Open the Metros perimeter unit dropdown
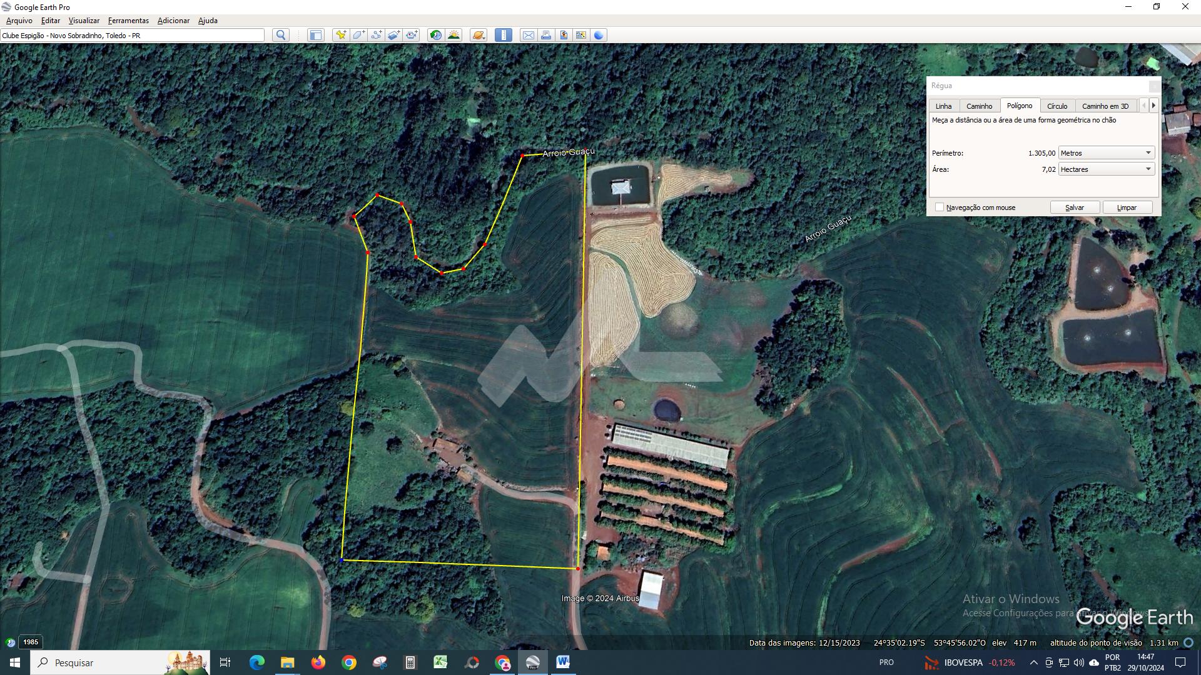Image resolution: width=1201 pixels, height=675 pixels. 1106,153
